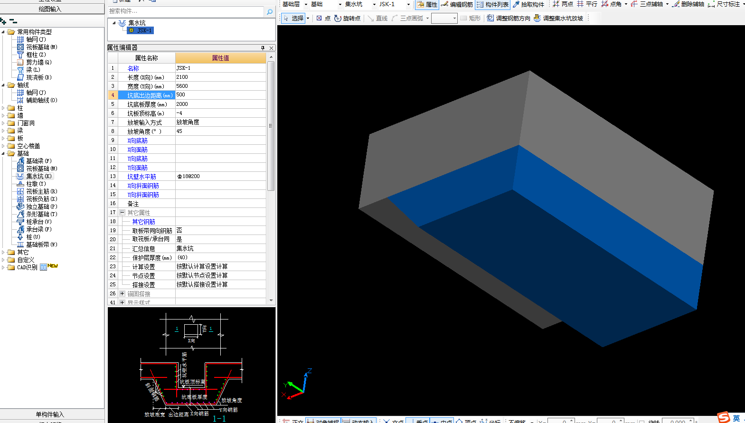Choose the 两点 two-point axis tool
745x423 pixels.
563,4
